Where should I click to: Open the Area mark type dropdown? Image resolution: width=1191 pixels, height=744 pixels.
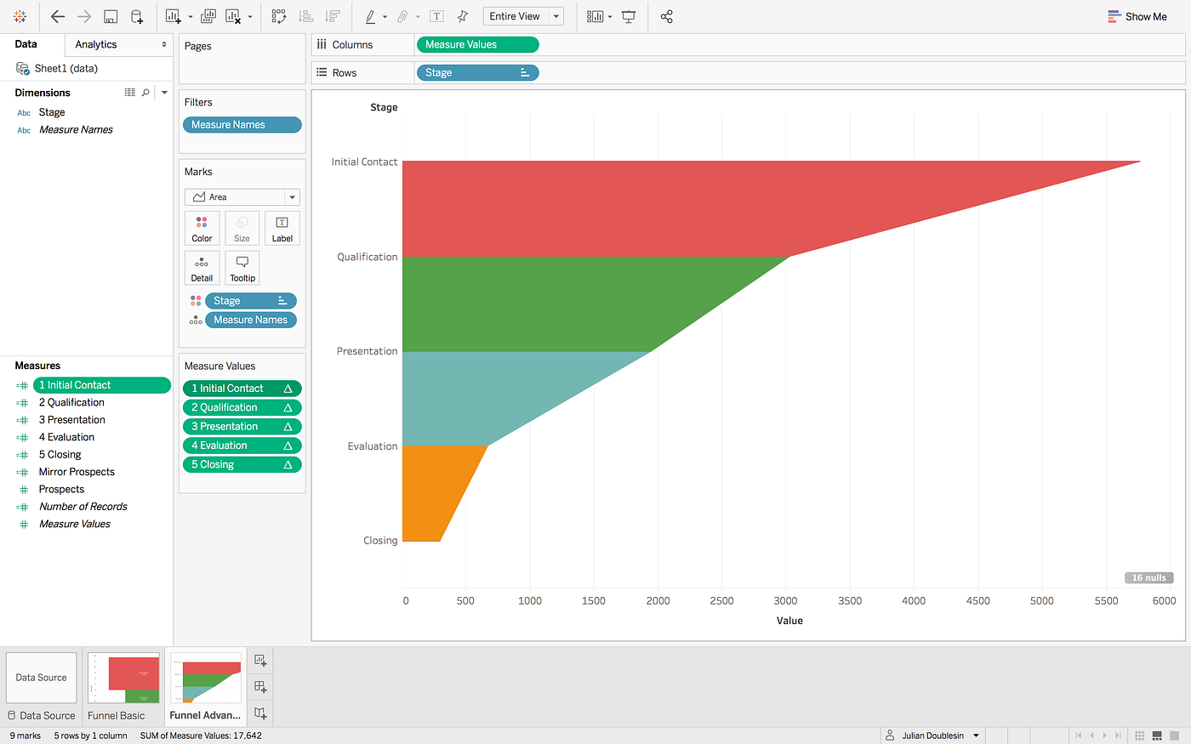point(292,196)
